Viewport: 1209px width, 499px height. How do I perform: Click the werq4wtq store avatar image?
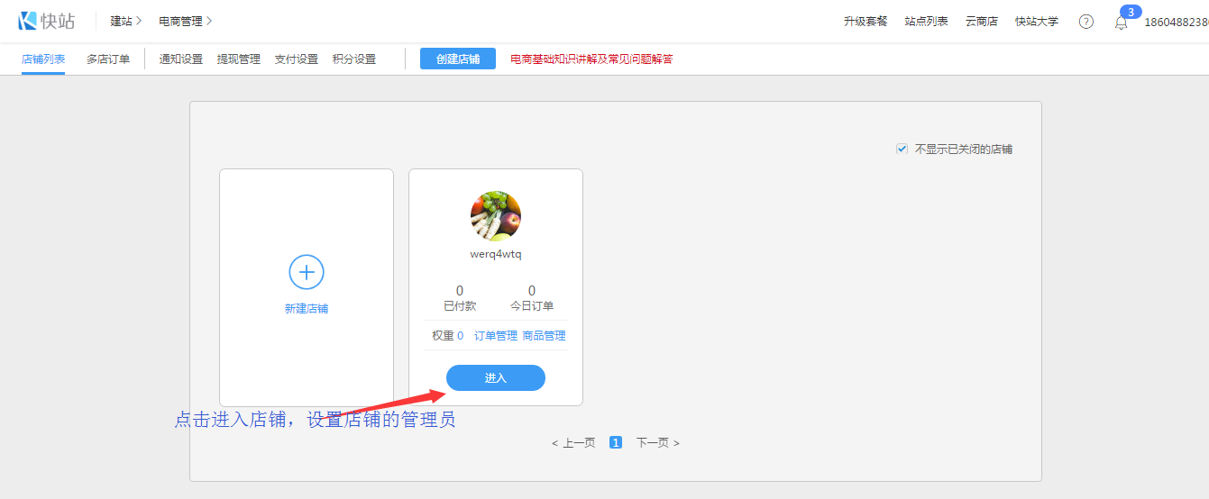pos(496,216)
